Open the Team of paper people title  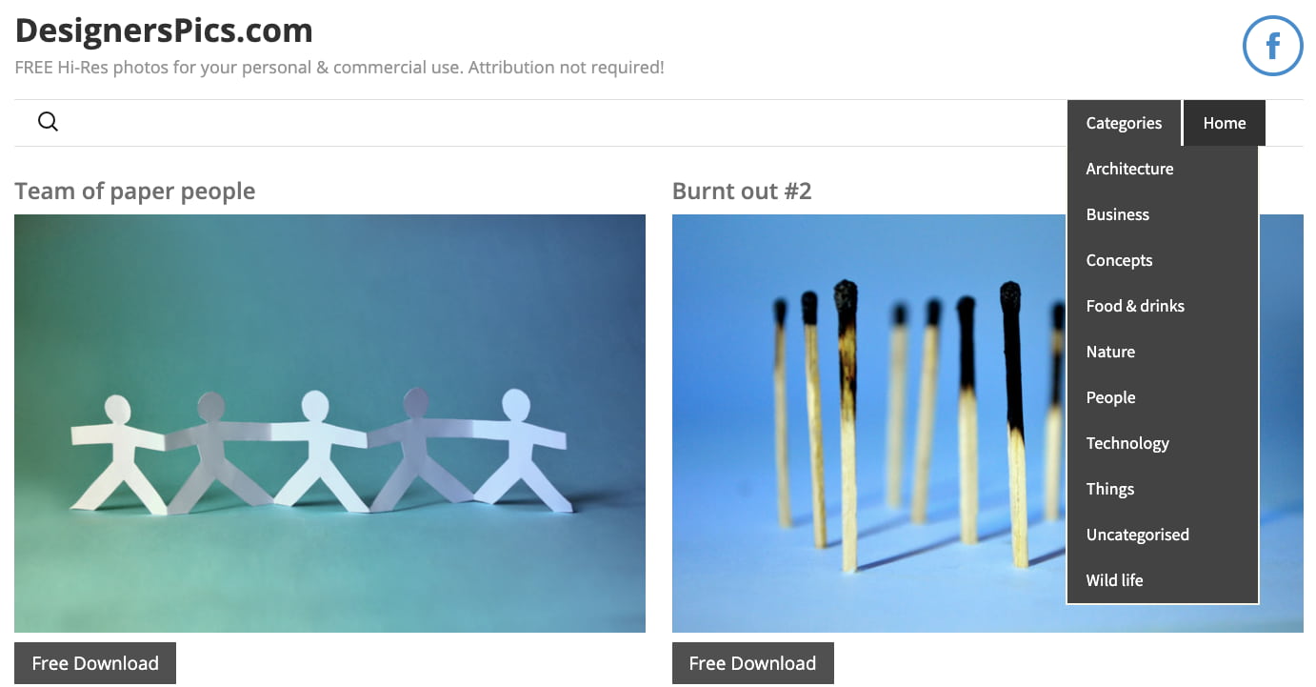tap(135, 191)
